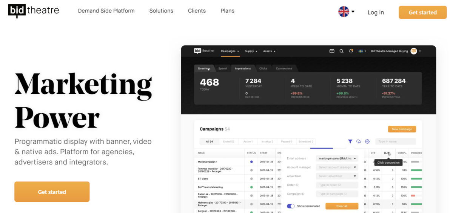Click the dashboard search magnifier icon
This screenshot has width=453, height=213.
pyautogui.click(x=341, y=51)
